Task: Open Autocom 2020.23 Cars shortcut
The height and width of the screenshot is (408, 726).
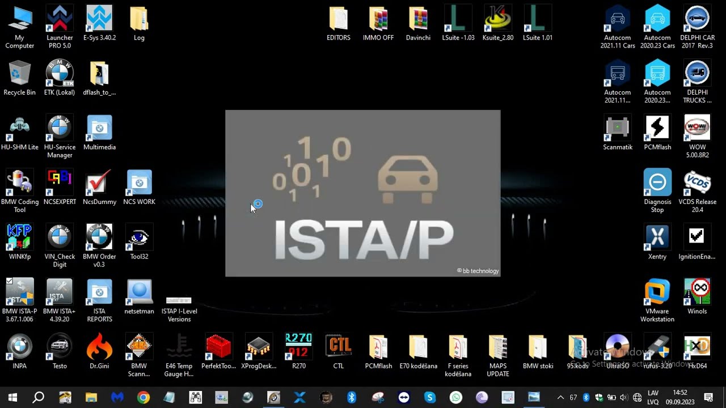Action: coord(657,27)
